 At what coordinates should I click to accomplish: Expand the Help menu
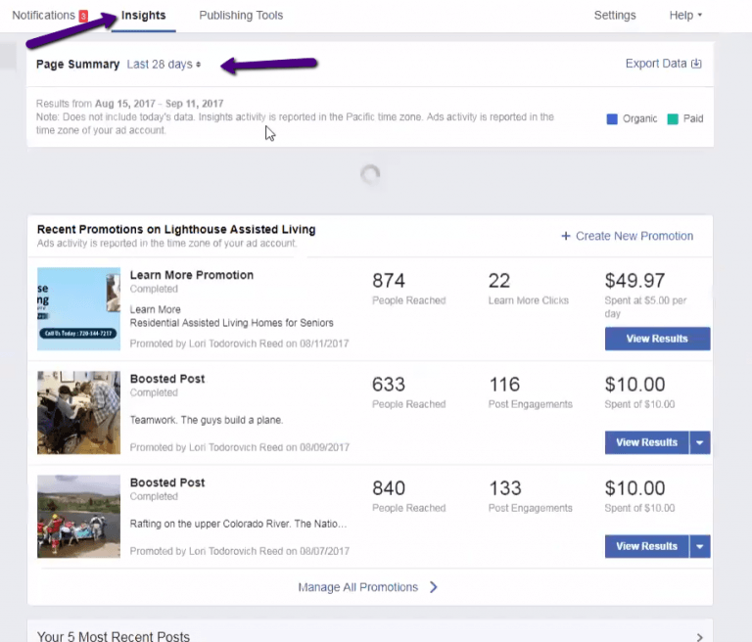click(685, 16)
